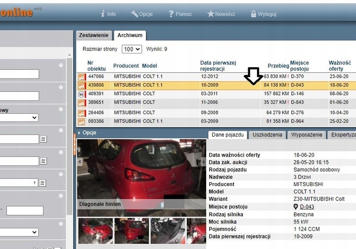Screen dimensions: 356x249
Task: Click vehicle icon for object 447066
Action: click(x=82, y=77)
